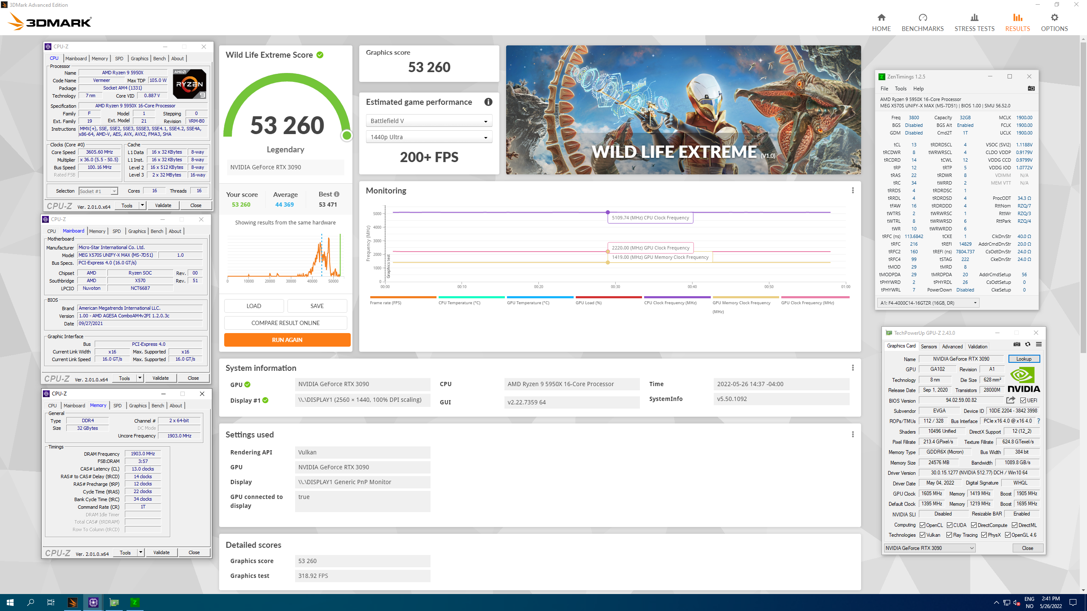Open ZenTimings File menu
The height and width of the screenshot is (611, 1087).
pos(884,89)
